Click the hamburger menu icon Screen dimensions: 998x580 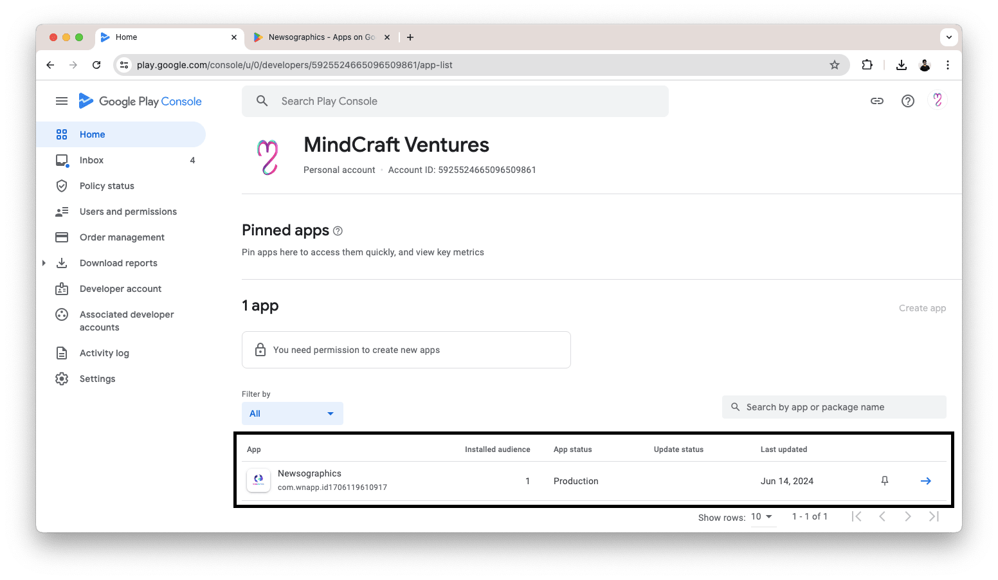pos(62,101)
